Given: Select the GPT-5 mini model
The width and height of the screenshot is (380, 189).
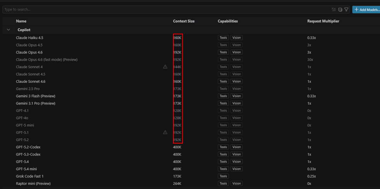Looking at the screenshot, I should click(25, 125).
